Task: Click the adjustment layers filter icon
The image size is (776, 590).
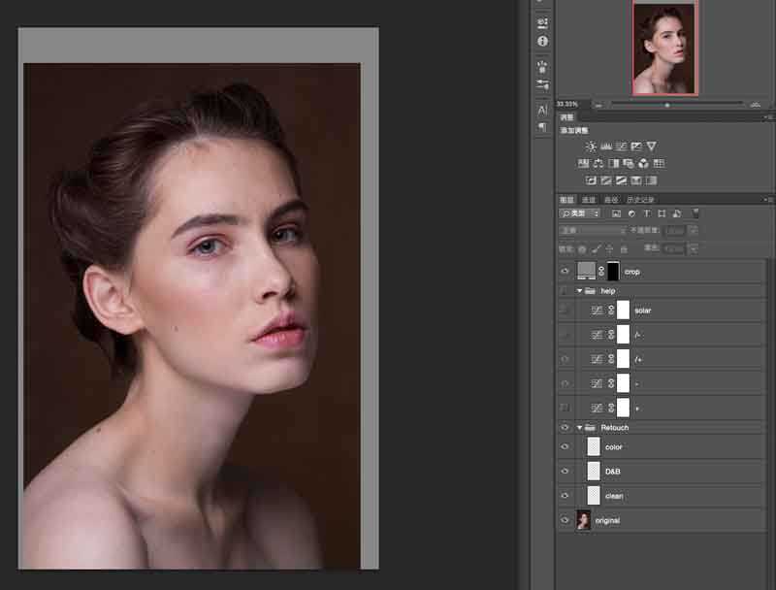Action: click(632, 213)
